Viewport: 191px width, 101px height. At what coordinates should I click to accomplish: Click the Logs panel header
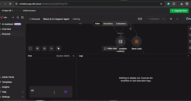point(81,56)
